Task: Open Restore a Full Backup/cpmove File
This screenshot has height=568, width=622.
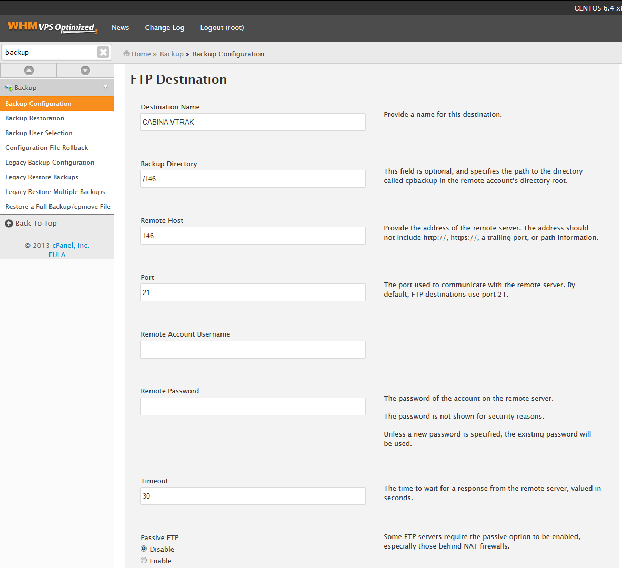Action: (x=57, y=207)
